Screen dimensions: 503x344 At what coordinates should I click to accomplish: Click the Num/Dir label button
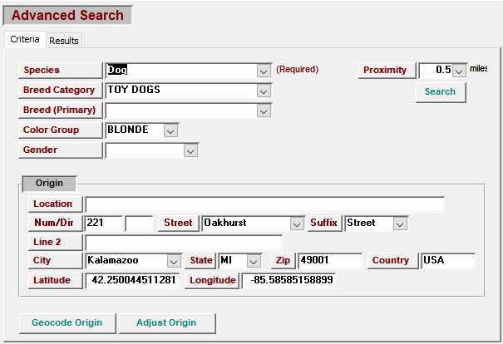click(x=55, y=223)
